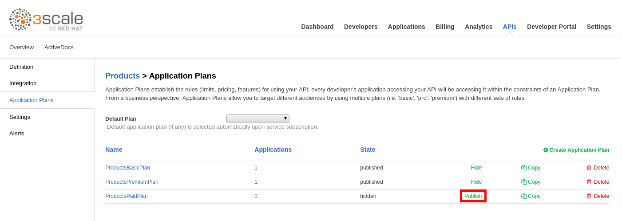The width and height of the screenshot is (622, 221).
Task: Select Integration in the sidebar
Action: pyautogui.click(x=23, y=83)
